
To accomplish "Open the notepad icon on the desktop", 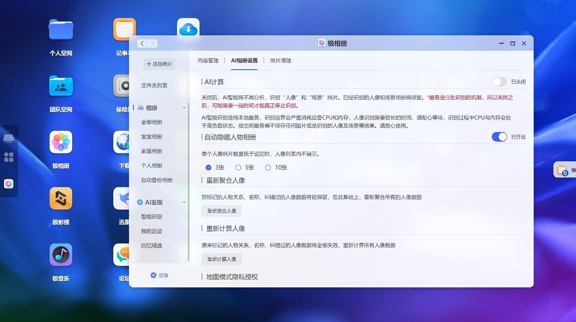I will pos(125,29).
